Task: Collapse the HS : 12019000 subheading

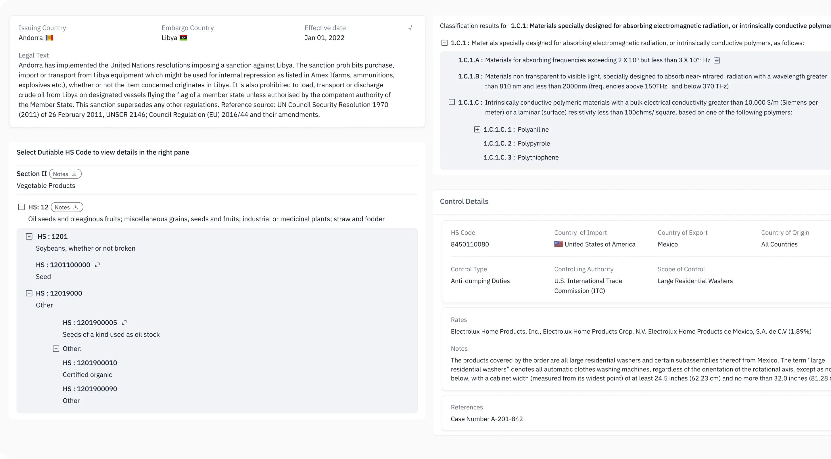Action: [29, 293]
